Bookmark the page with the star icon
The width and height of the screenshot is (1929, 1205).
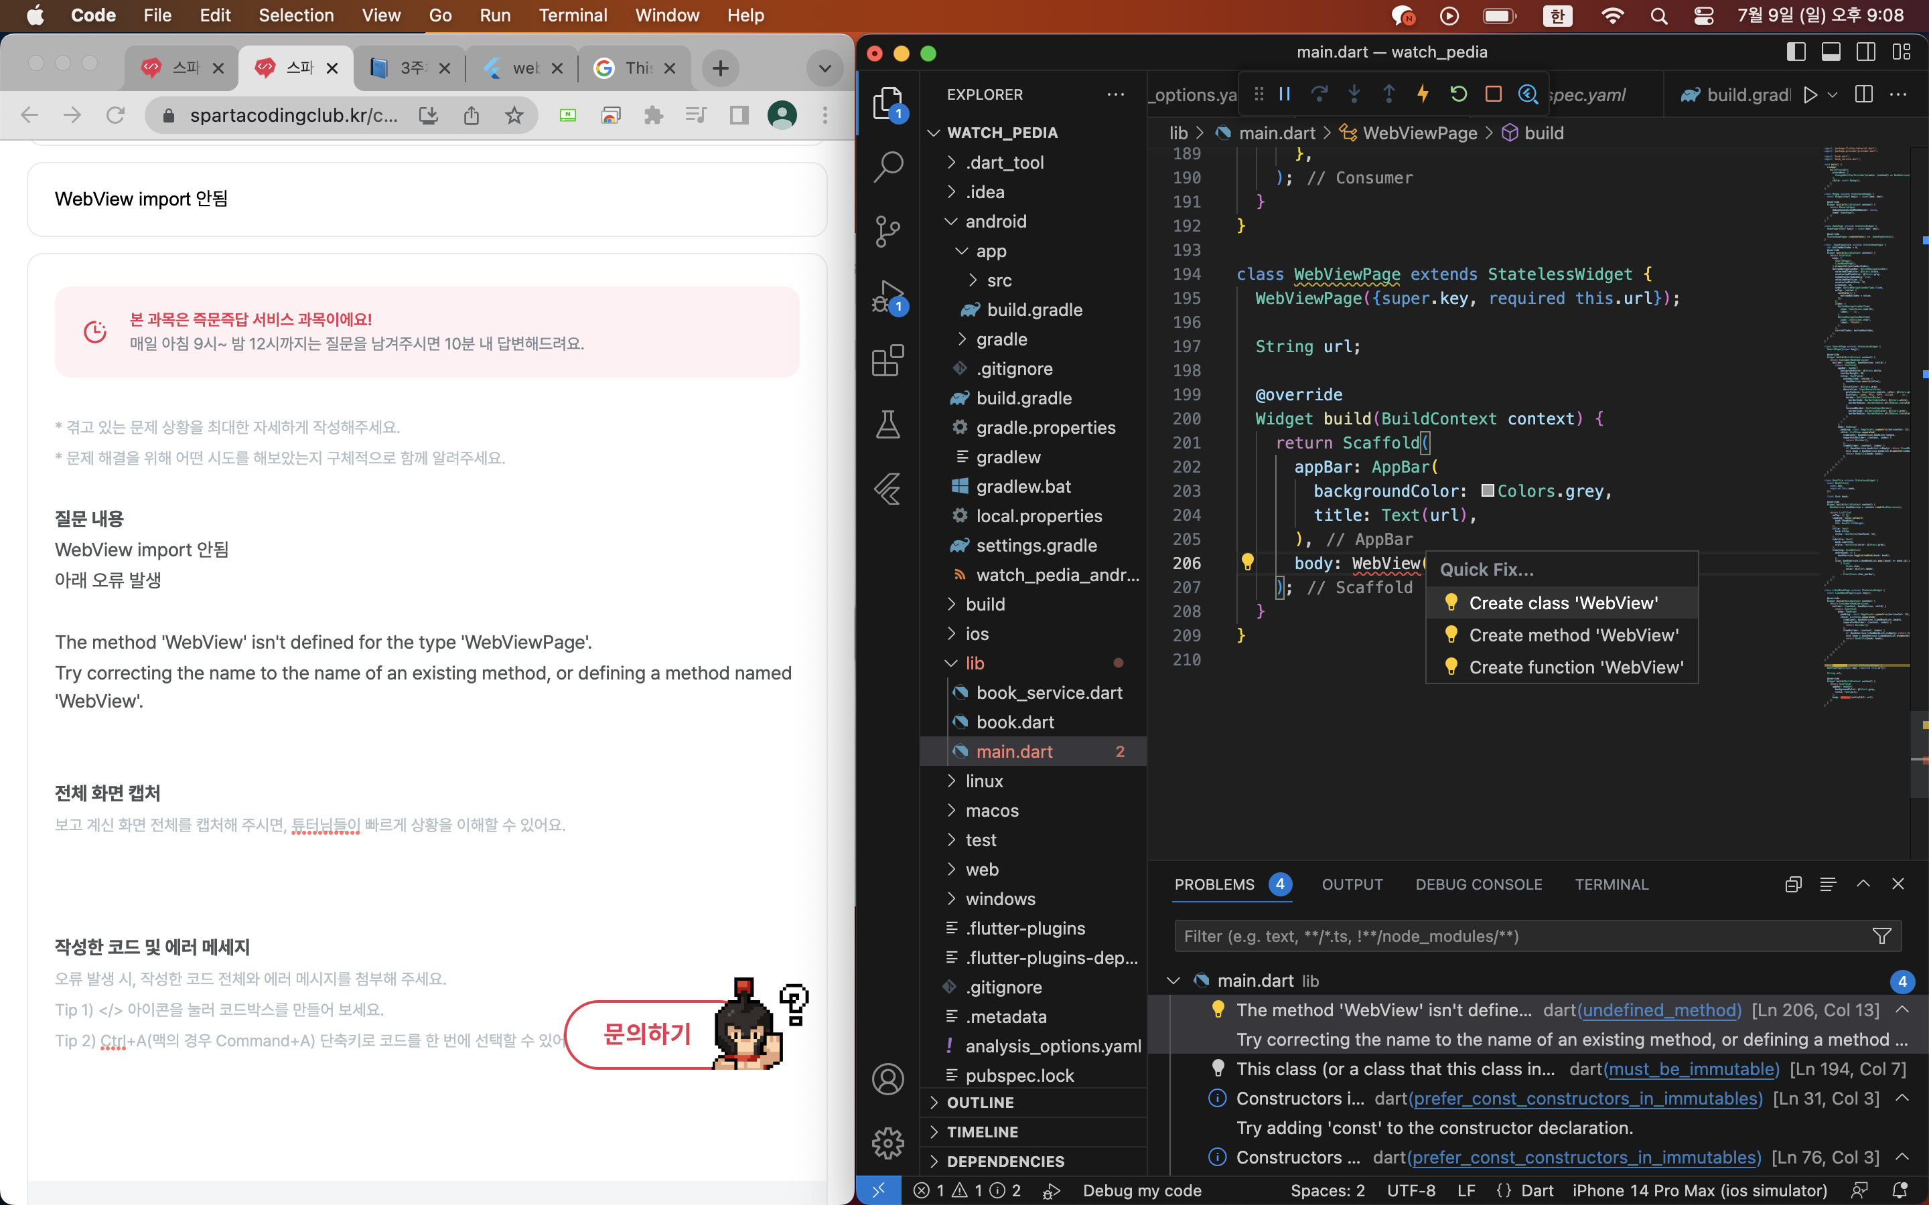click(514, 116)
